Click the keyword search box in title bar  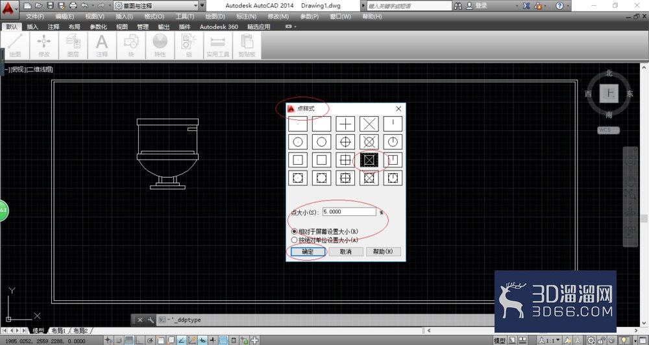pos(410,6)
